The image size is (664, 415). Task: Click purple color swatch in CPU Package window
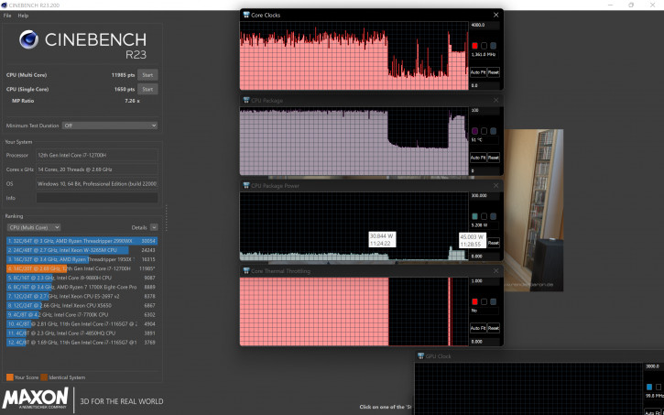click(x=474, y=131)
